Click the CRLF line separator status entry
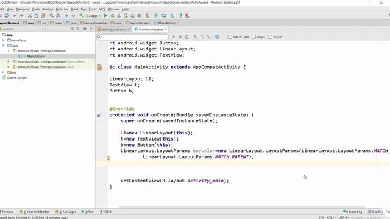The height and width of the screenshot is (219, 390). coord(331,218)
